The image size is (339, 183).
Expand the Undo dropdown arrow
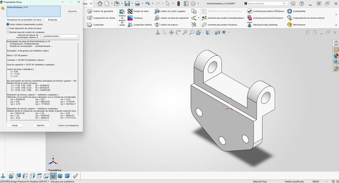(153, 4)
